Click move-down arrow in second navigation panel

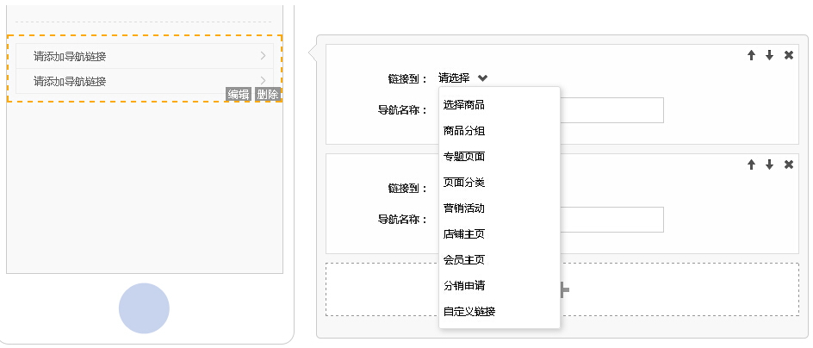[769, 165]
